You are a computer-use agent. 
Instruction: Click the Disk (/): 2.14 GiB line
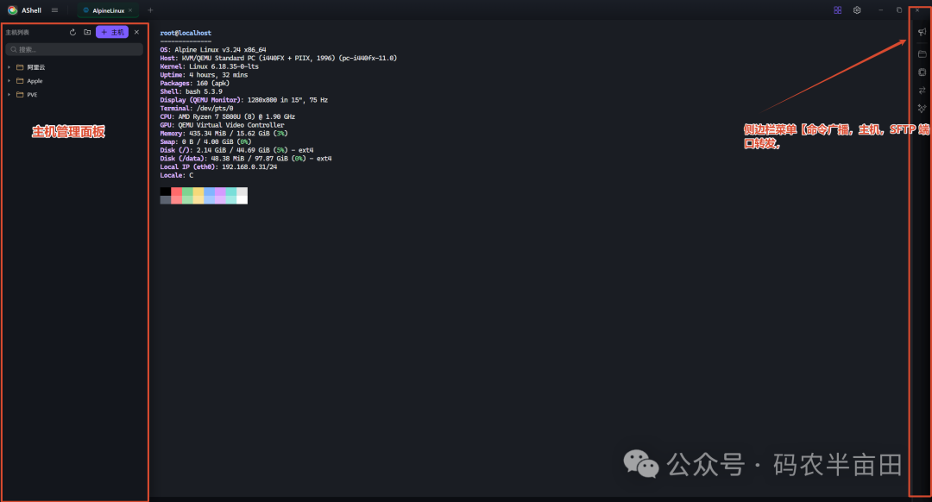tap(236, 150)
